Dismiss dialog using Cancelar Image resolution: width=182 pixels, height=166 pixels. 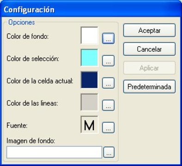[149, 49]
